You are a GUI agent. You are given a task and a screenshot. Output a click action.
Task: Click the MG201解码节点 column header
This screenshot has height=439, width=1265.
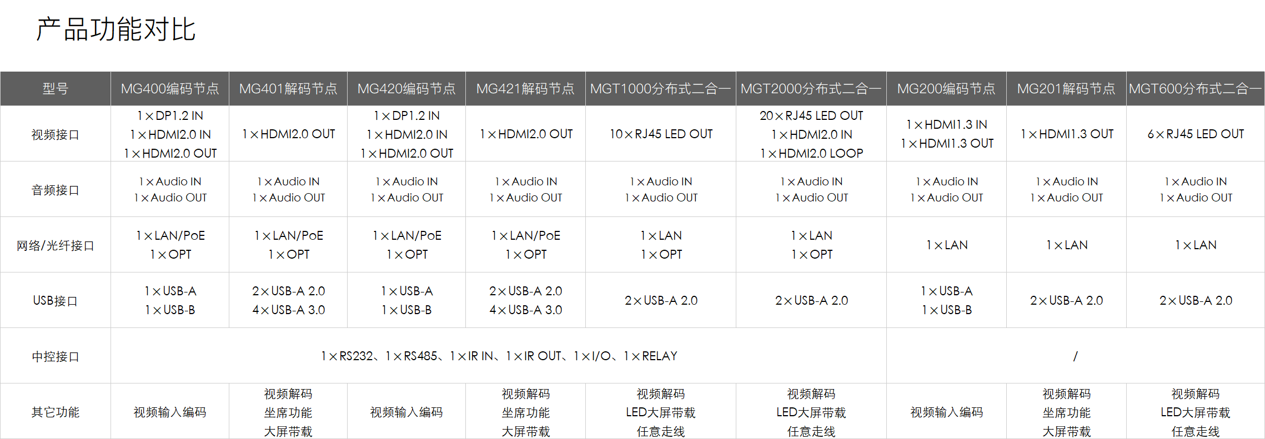pyautogui.click(x=1066, y=88)
